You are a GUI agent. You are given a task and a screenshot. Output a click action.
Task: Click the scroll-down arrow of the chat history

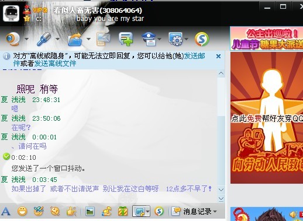(x=221, y=190)
